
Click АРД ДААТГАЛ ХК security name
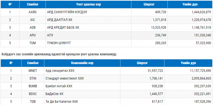(x=60, y=20)
